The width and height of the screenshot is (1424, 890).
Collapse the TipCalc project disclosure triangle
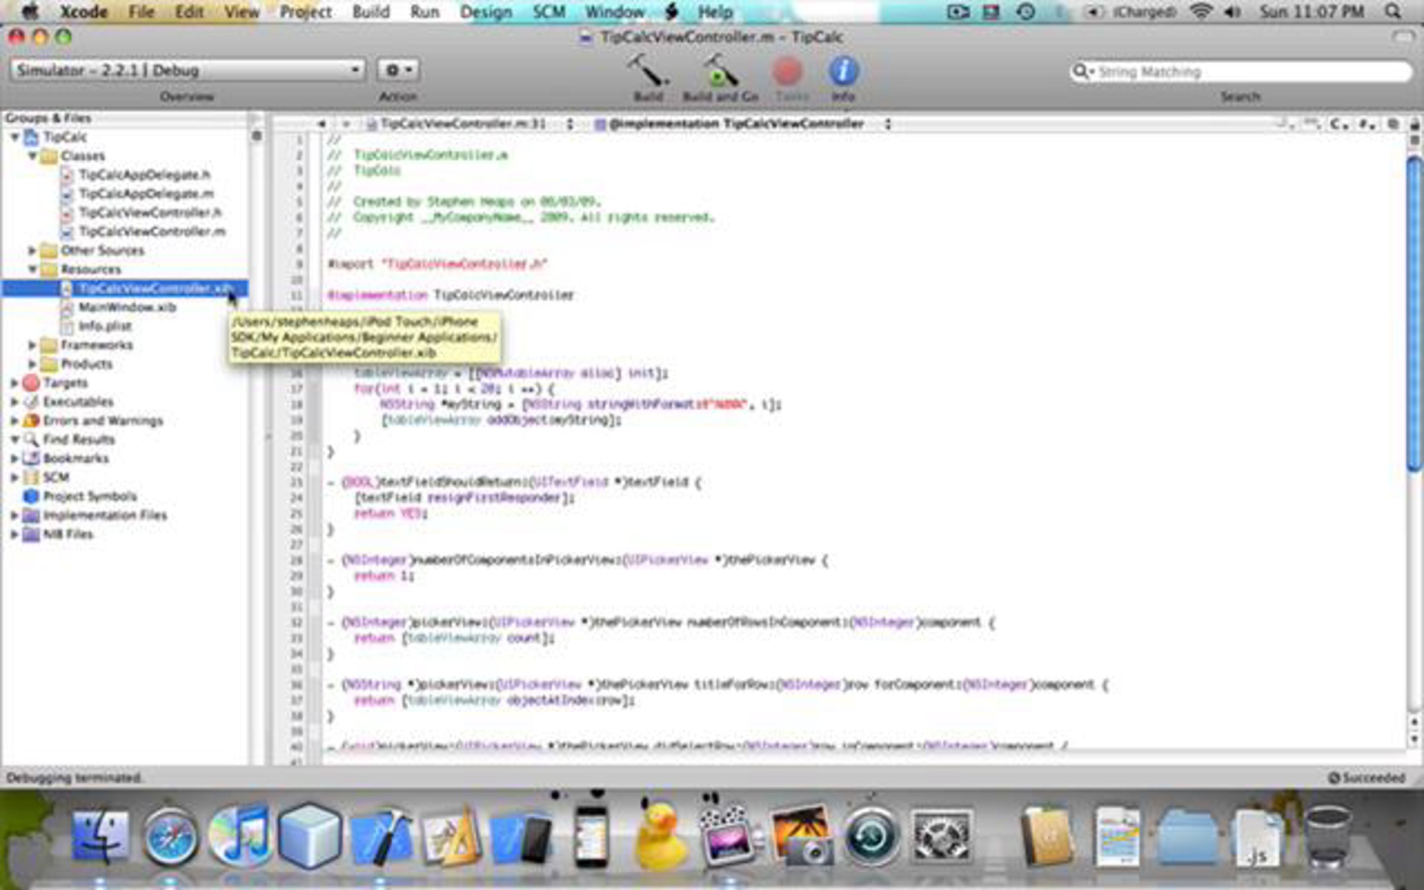coord(15,138)
